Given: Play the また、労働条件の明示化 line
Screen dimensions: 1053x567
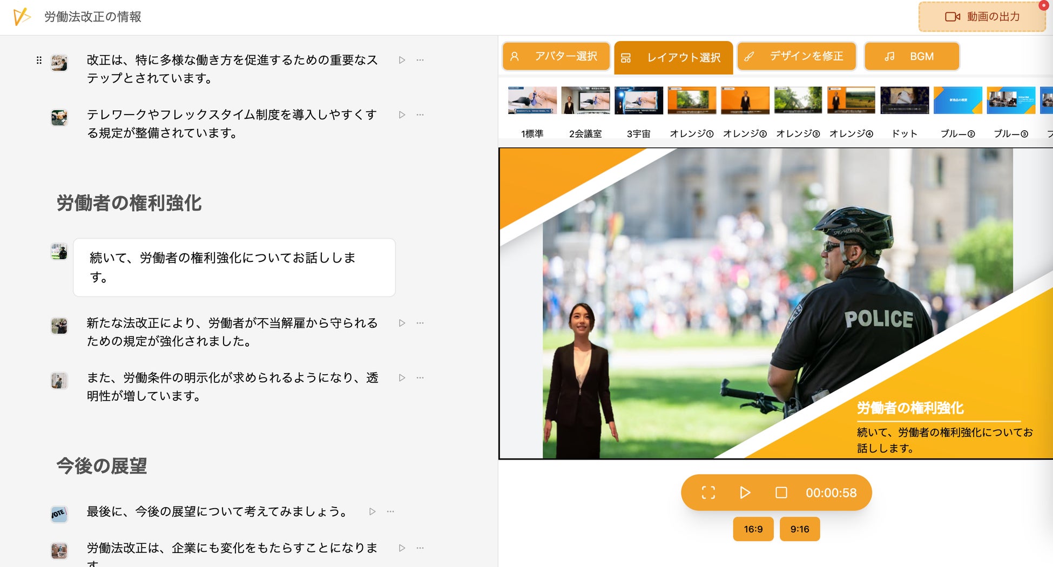Looking at the screenshot, I should click(402, 377).
